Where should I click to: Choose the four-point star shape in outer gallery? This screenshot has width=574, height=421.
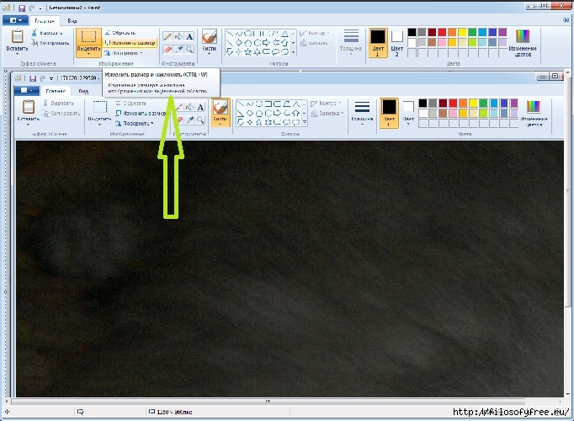[x=239, y=51]
